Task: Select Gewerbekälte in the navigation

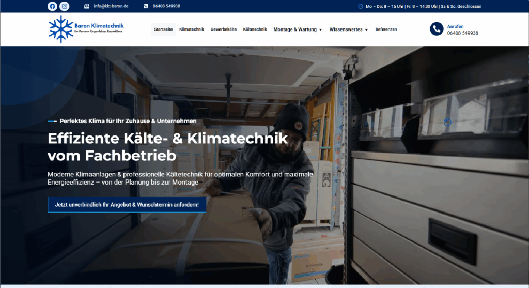Action: coord(223,29)
